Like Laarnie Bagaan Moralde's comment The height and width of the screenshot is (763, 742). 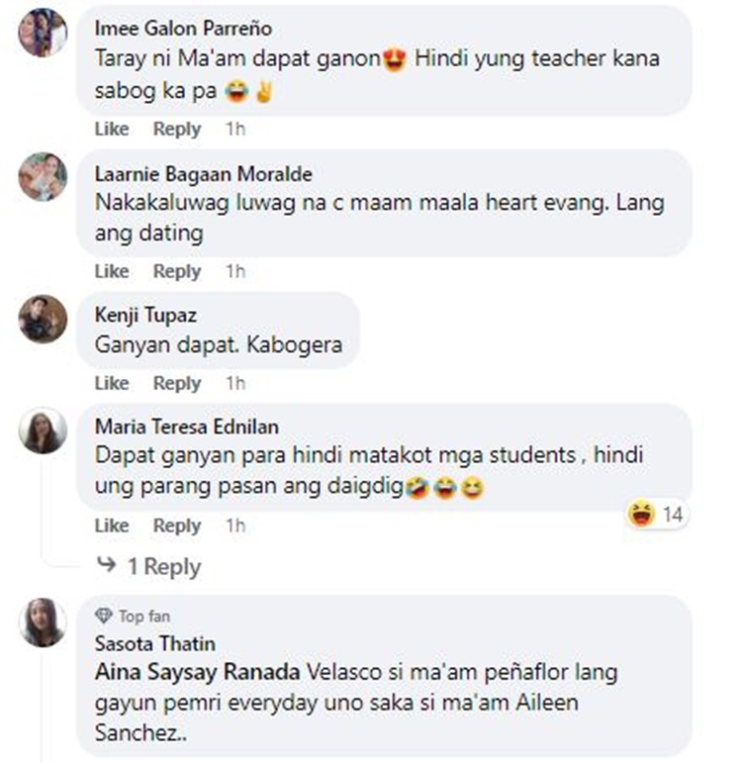(112, 271)
